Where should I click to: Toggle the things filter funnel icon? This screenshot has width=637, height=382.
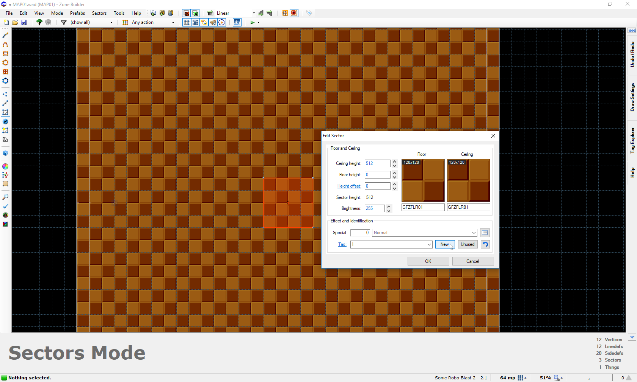click(x=64, y=22)
